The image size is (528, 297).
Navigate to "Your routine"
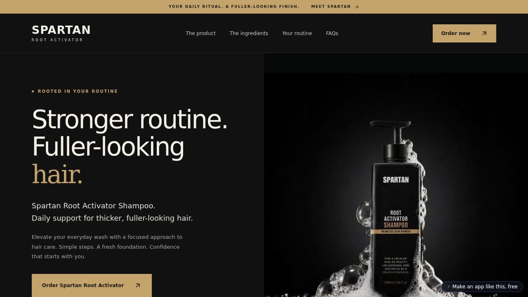coord(297,33)
